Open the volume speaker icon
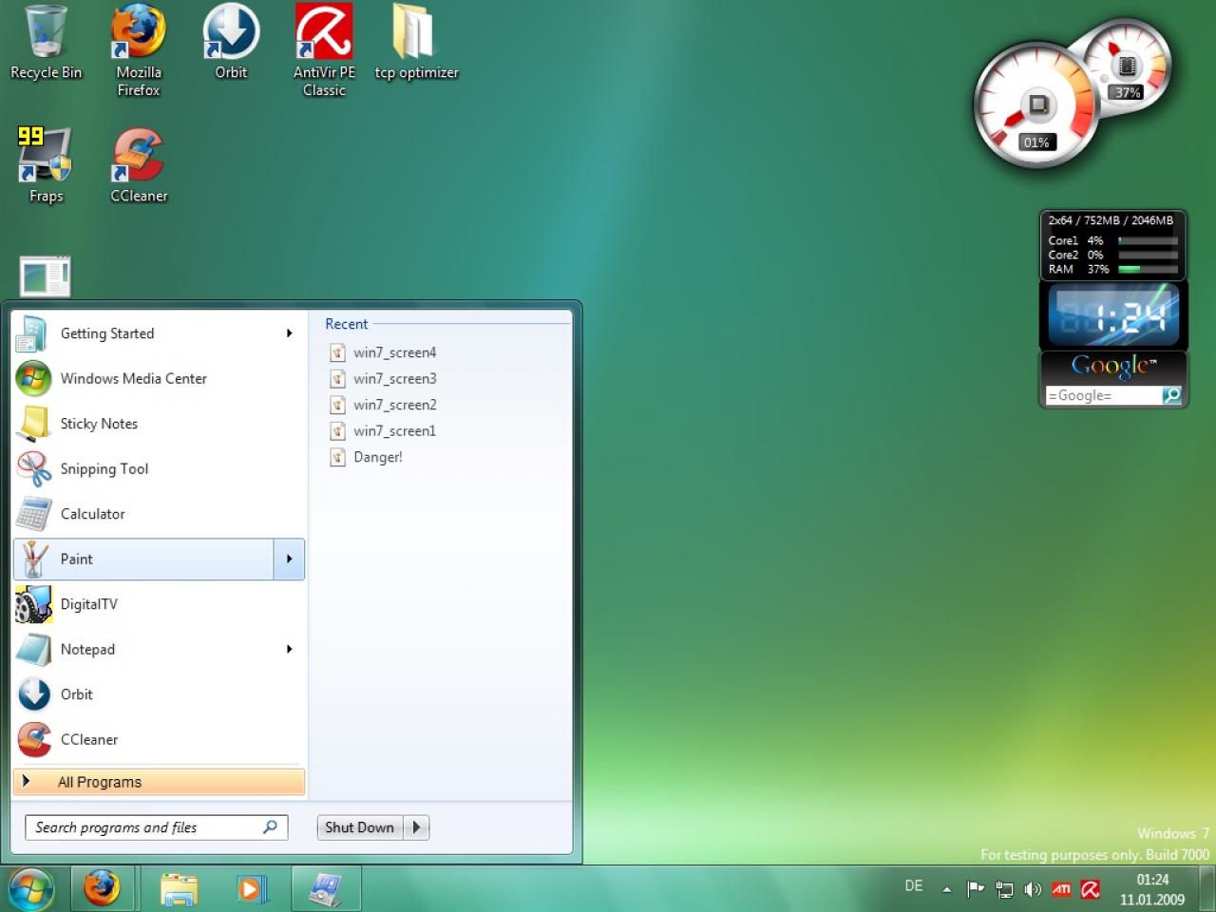This screenshot has height=912, width=1216. pyautogui.click(x=1033, y=889)
